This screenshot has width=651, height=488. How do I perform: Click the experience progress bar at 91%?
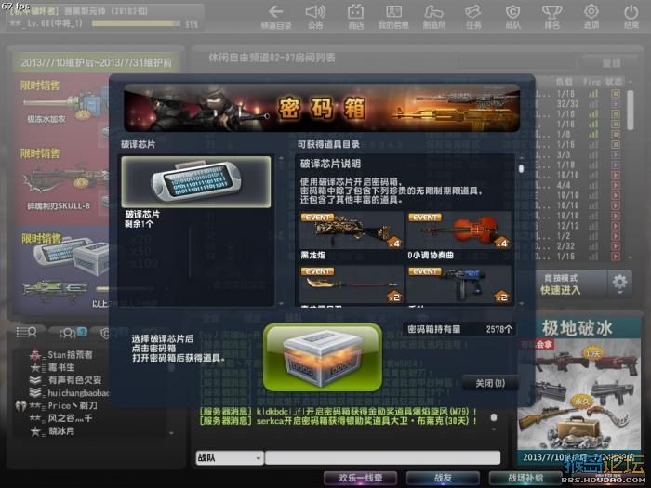coord(136,24)
